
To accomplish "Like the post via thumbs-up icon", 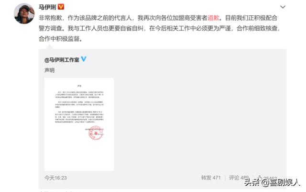I will (x=260, y=178).
